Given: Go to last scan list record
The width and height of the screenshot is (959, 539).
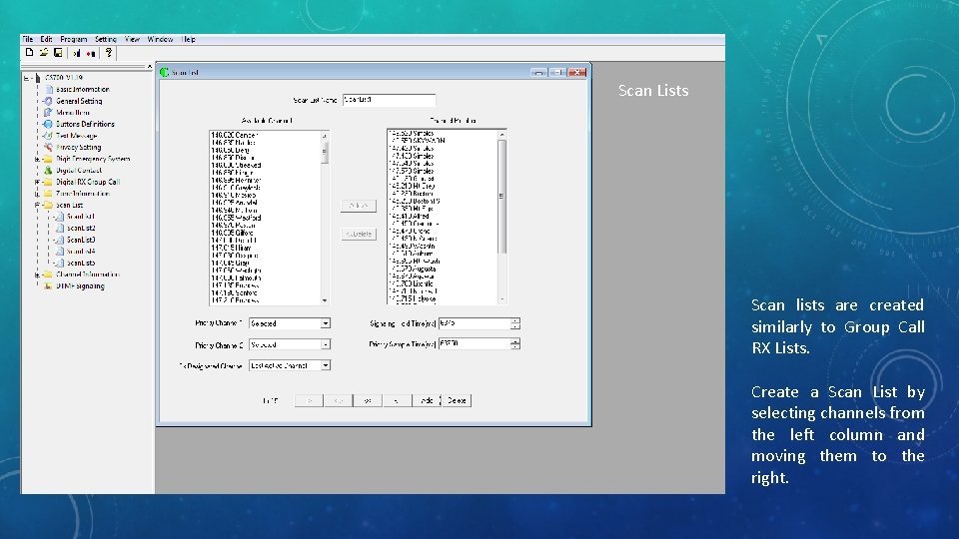Looking at the screenshot, I should pos(397,401).
